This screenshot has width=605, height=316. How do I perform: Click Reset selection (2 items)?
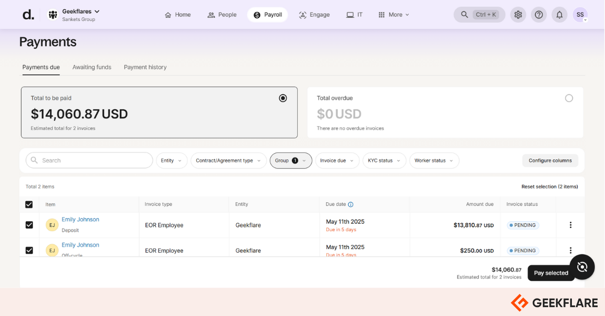tap(549, 186)
